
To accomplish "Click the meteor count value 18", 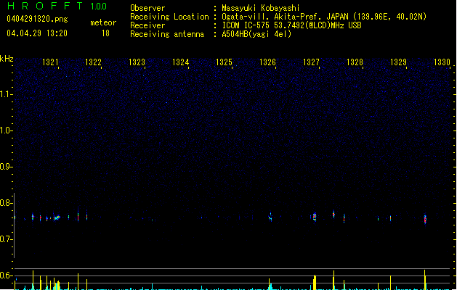I will click(x=105, y=33).
